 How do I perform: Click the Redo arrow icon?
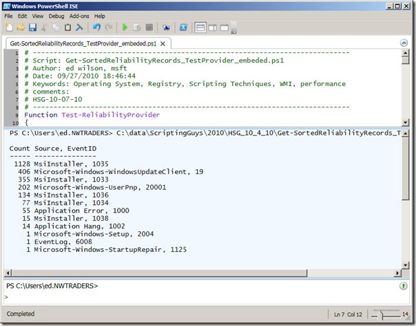pos(109,28)
